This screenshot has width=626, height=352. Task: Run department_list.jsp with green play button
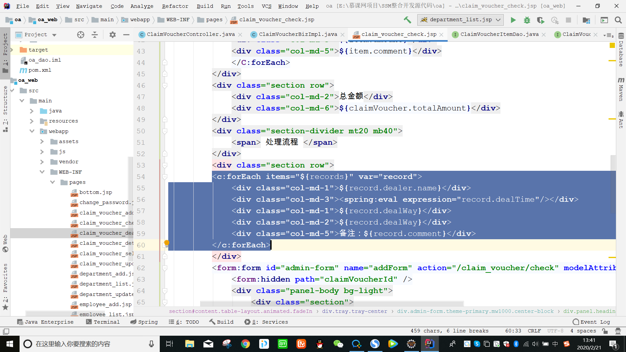[x=513, y=20]
